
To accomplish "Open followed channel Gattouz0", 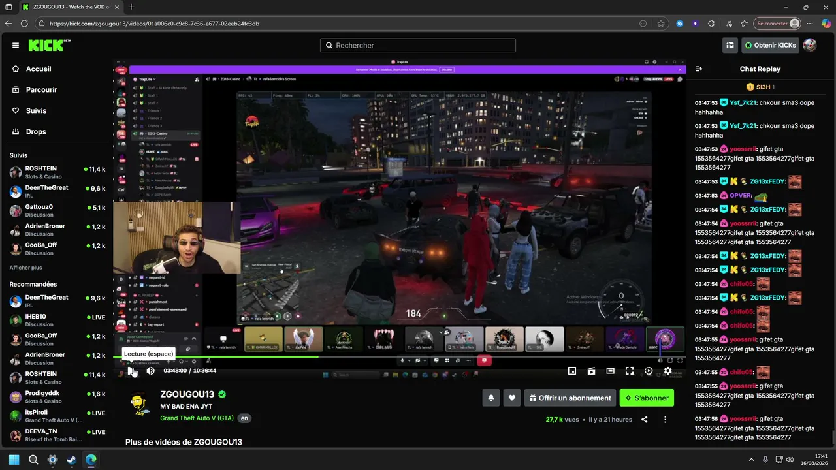I will (x=57, y=210).
